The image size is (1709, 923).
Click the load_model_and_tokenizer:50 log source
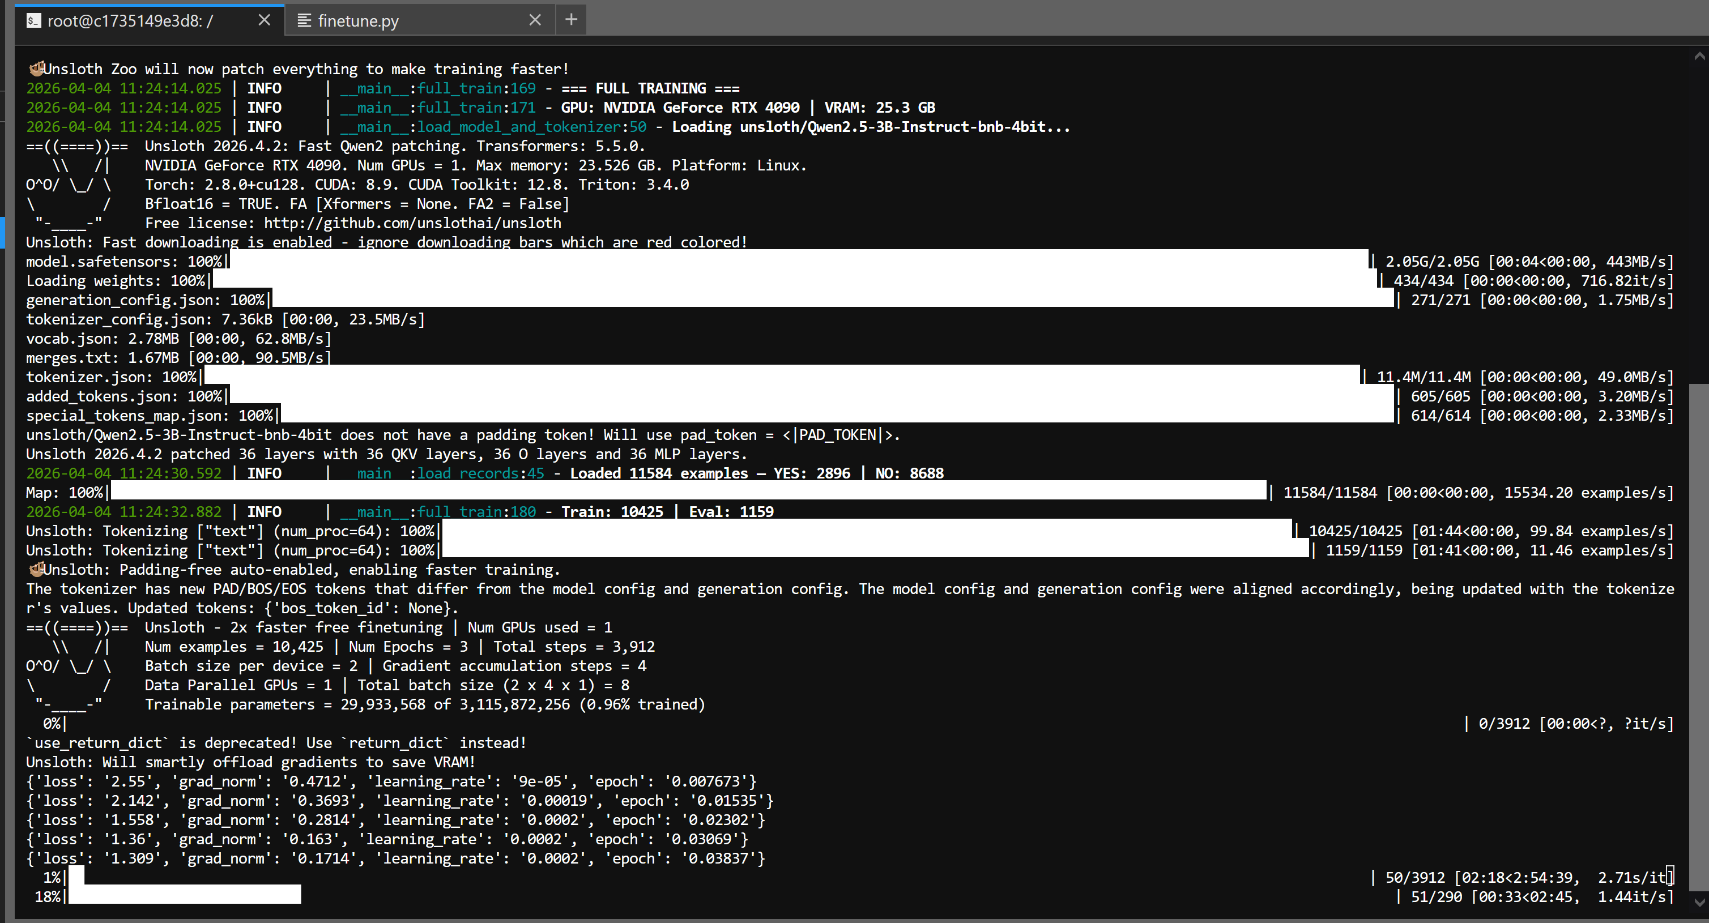pyautogui.click(x=531, y=127)
